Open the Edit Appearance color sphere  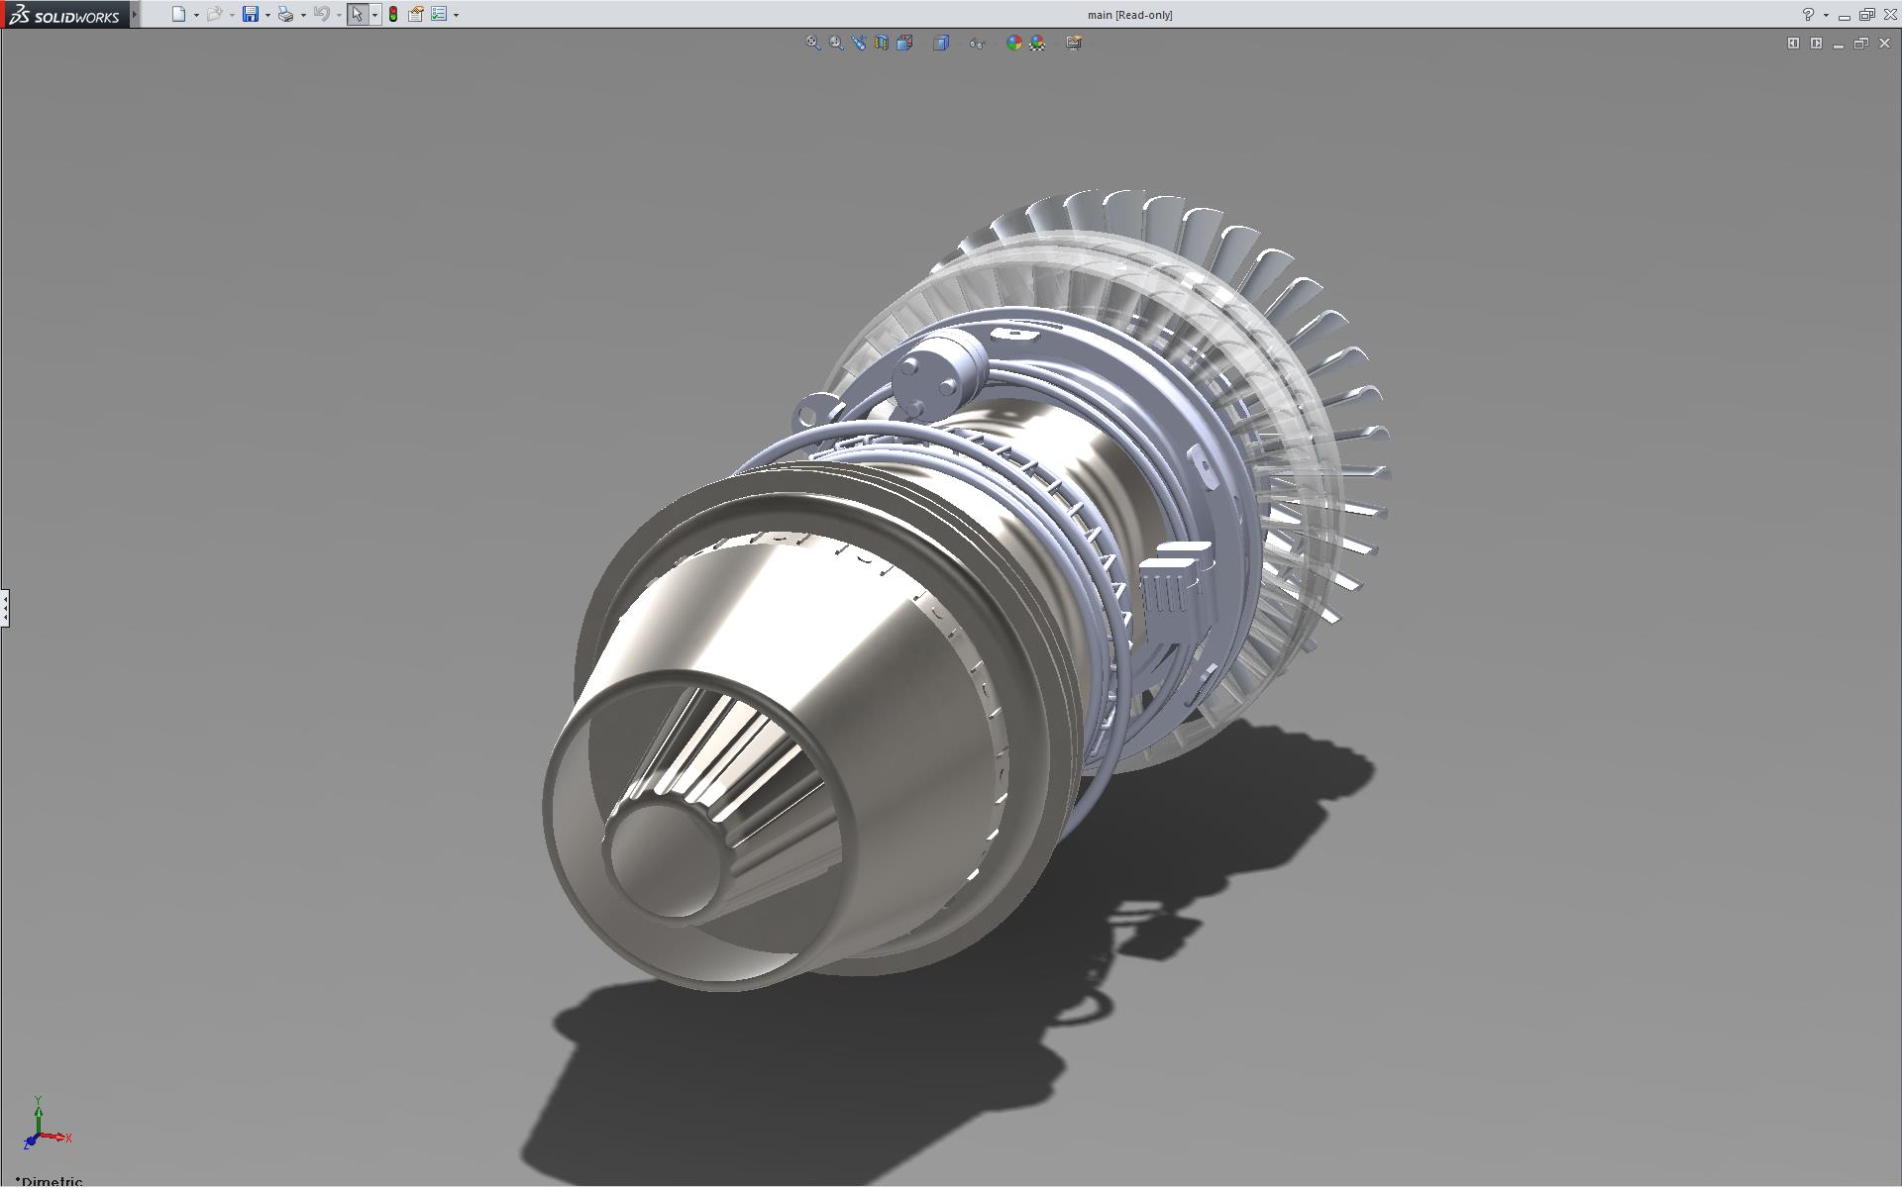click(x=1013, y=43)
